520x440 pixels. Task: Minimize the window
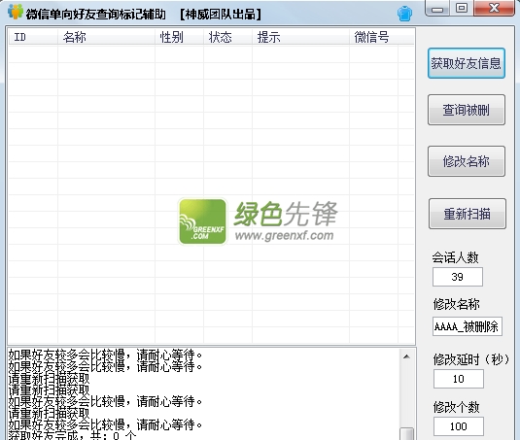point(437,9)
